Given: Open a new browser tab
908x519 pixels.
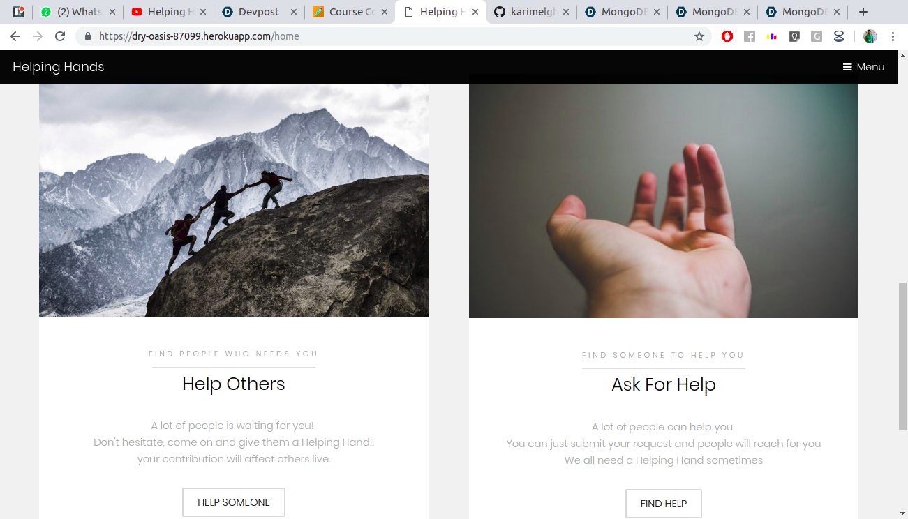Looking at the screenshot, I should pyautogui.click(x=863, y=12).
